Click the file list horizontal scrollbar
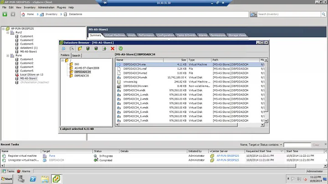Screen dimensions: 328x184 [x=179, y=125]
